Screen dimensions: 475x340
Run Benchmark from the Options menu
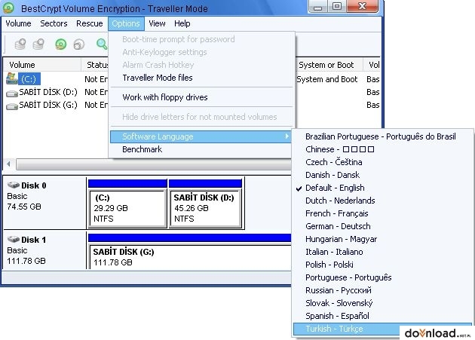coord(201,149)
